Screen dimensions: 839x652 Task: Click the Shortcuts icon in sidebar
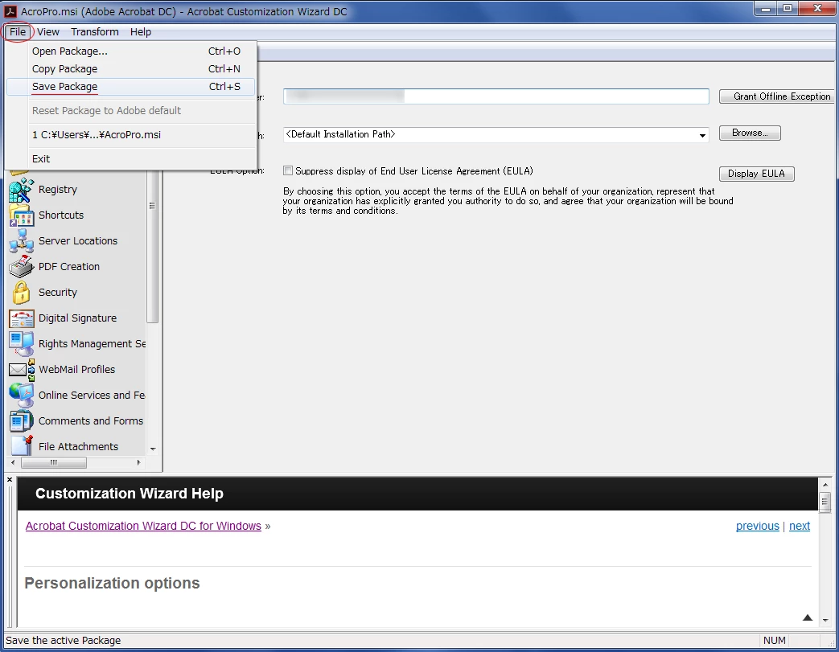point(22,215)
